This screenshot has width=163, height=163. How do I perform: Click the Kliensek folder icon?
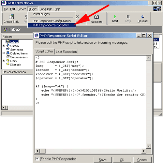click(8, 64)
